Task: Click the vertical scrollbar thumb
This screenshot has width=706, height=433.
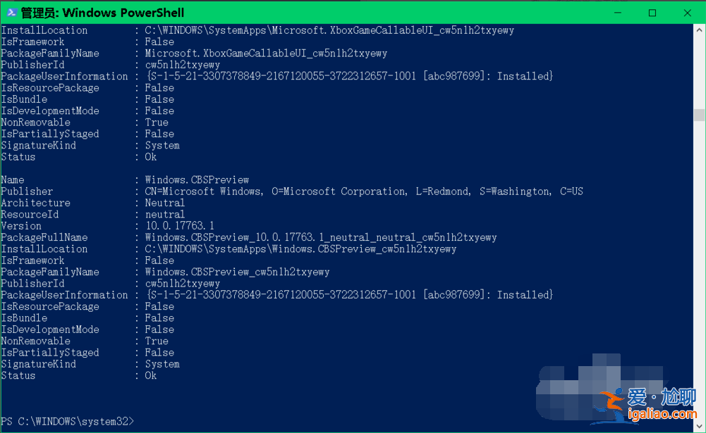Action: tap(699, 115)
